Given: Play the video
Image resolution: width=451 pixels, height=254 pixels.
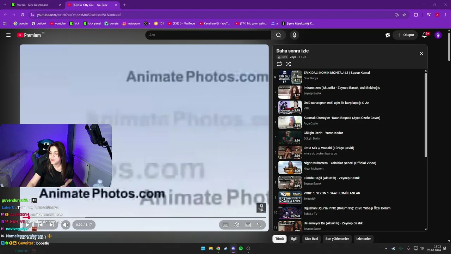Looking at the screenshot, I should (28, 225).
